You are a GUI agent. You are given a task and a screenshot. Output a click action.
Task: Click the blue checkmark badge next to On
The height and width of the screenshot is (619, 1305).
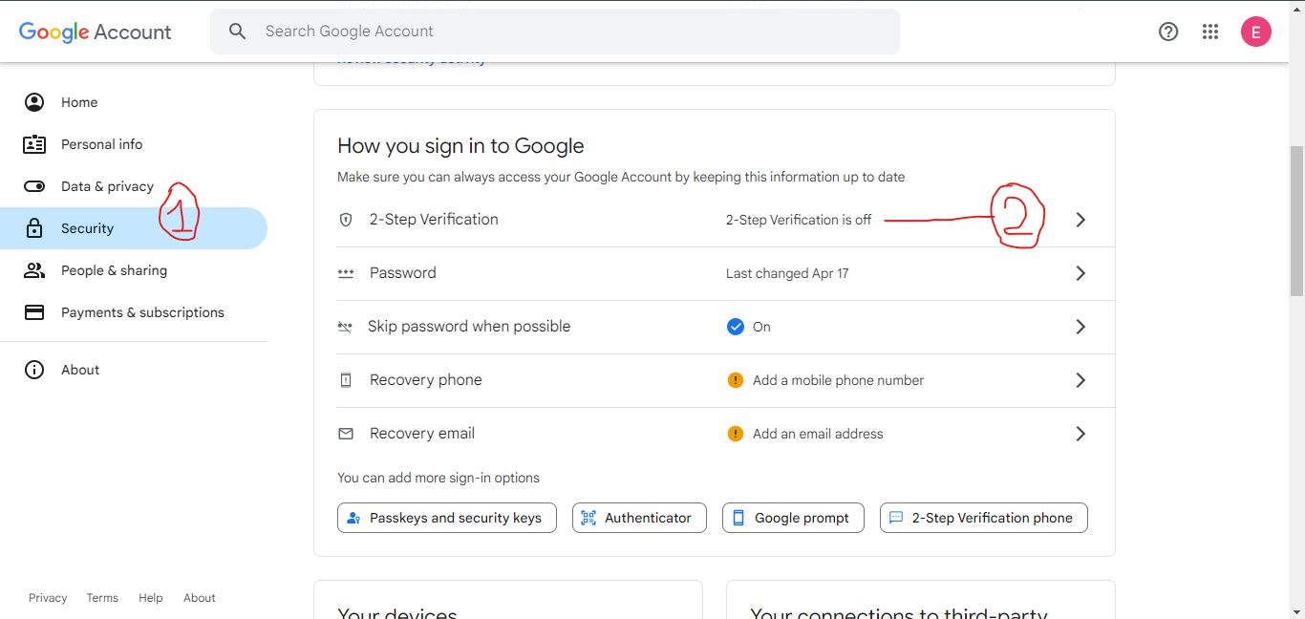tap(734, 326)
